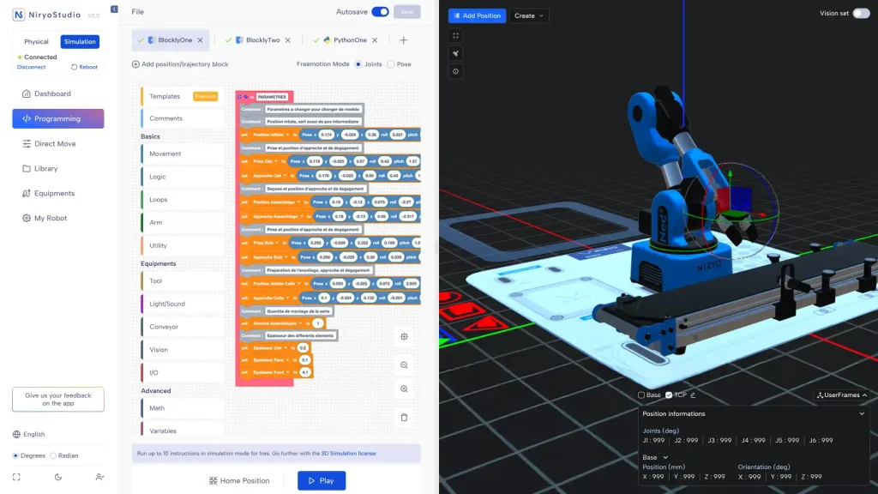Select the Pose freemotion radio button
878x494 pixels.
pos(391,64)
